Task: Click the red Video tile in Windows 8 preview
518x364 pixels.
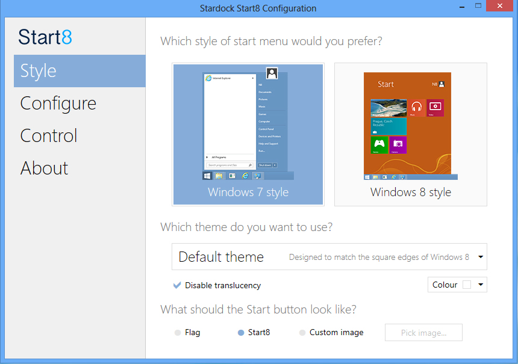Action: (435, 108)
